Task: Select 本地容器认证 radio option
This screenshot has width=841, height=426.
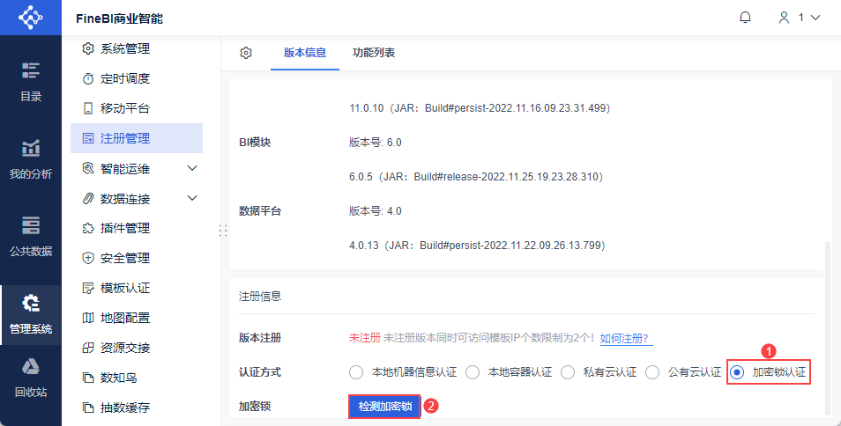Action: (473, 372)
